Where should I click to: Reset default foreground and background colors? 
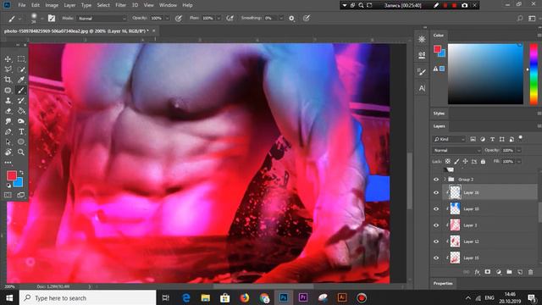(x=8, y=186)
